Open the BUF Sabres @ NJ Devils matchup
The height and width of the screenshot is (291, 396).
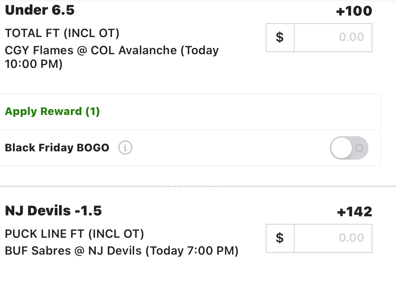pyautogui.click(x=73, y=251)
